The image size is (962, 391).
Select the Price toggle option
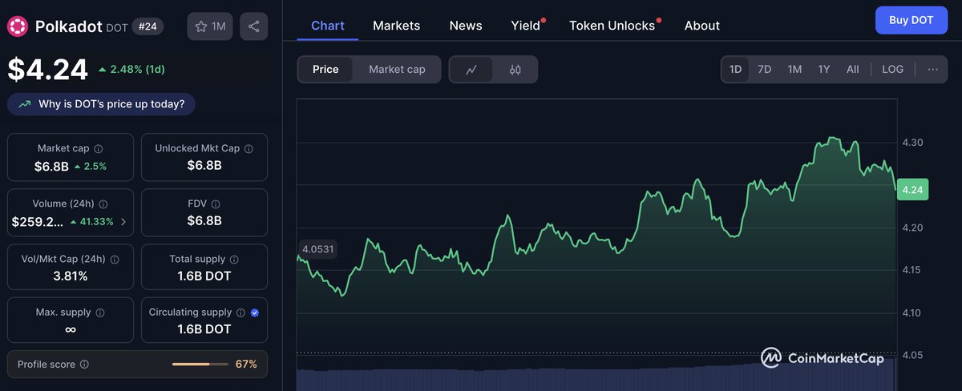(x=325, y=70)
